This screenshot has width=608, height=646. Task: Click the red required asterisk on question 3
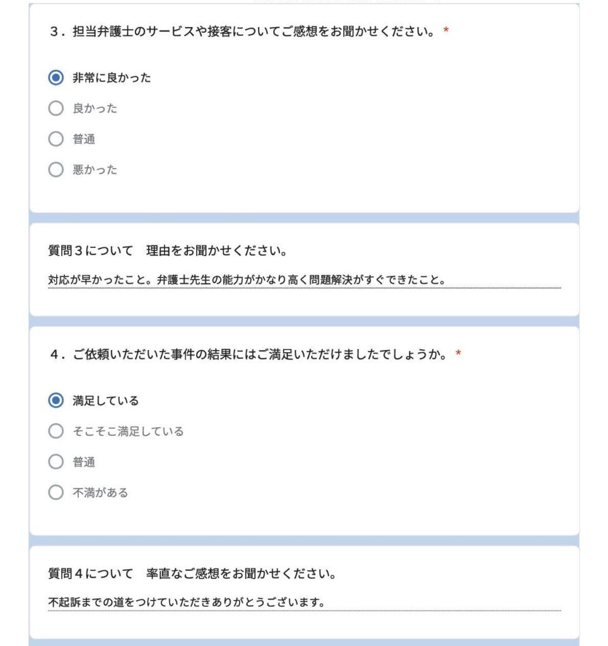click(x=446, y=32)
